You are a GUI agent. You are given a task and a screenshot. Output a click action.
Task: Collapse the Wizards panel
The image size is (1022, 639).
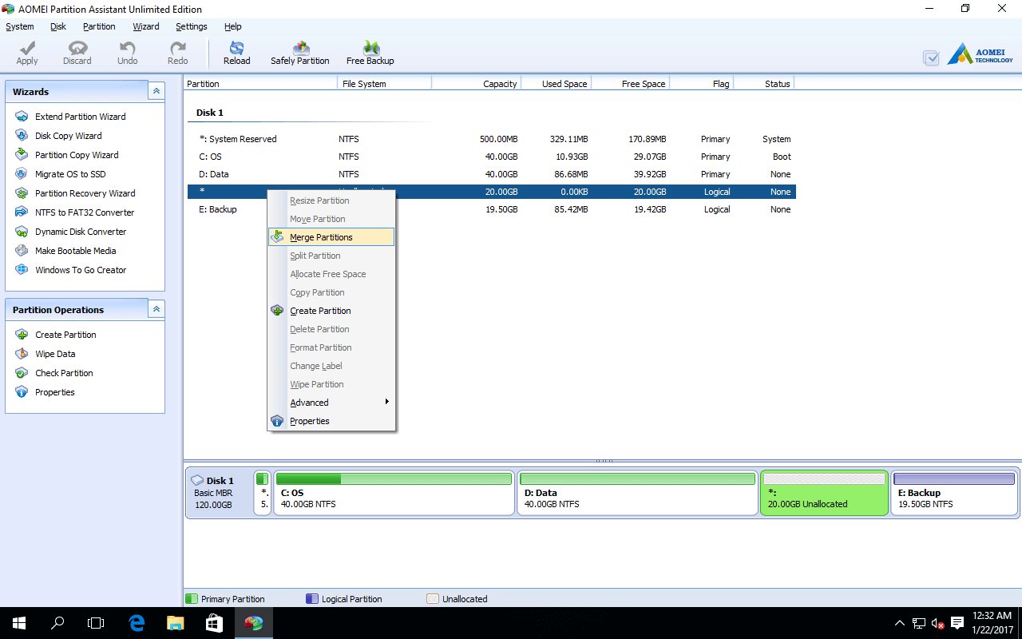156,91
